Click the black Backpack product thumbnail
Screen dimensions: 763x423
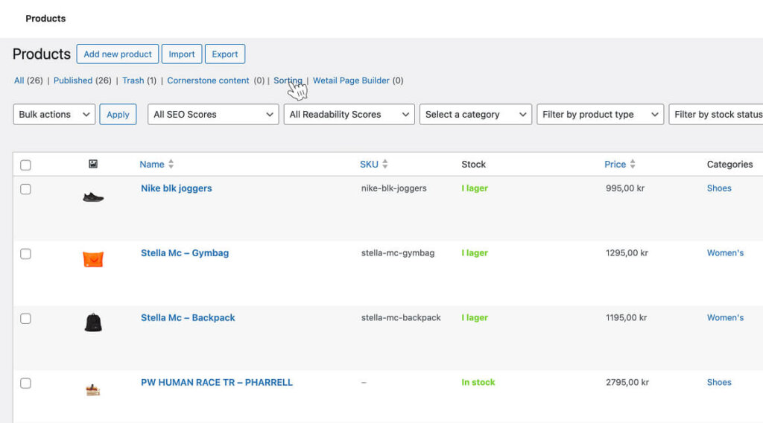(x=93, y=323)
